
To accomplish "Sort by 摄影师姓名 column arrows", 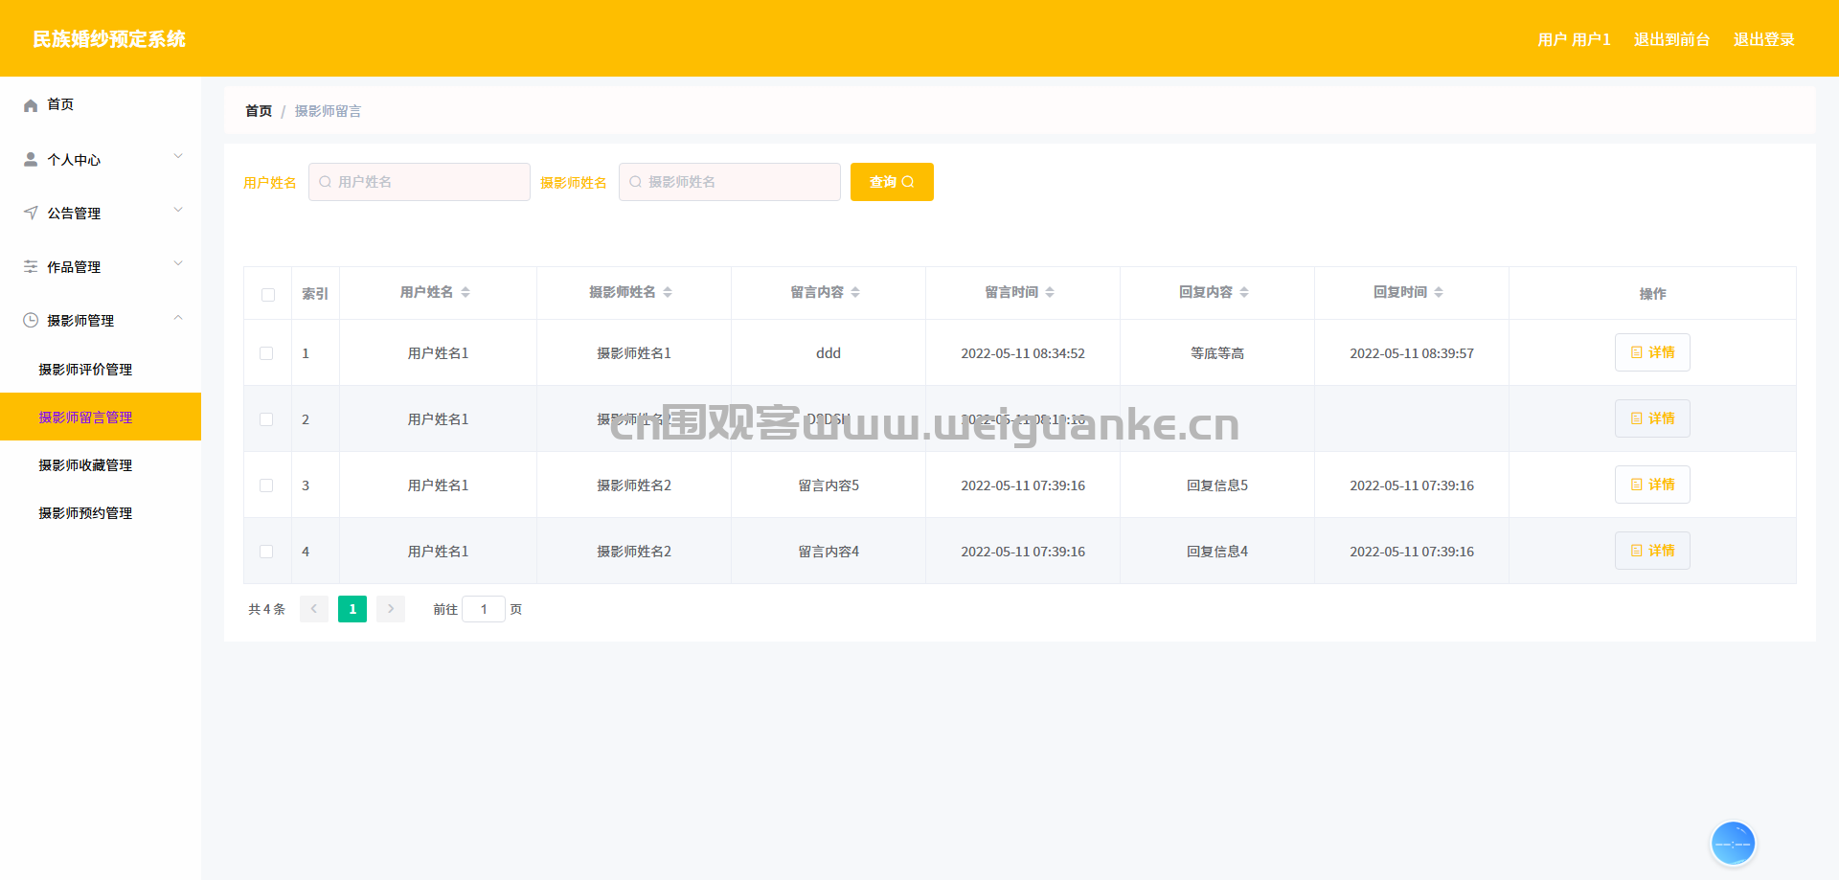I will [668, 292].
